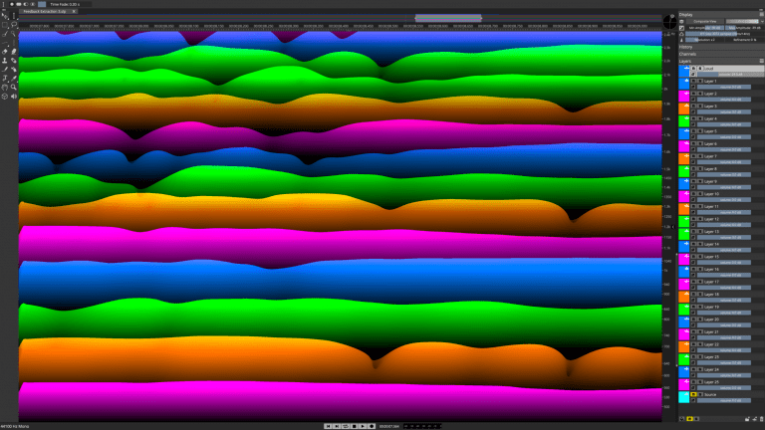Toggle visibility of Loud layer

[x=693, y=69]
